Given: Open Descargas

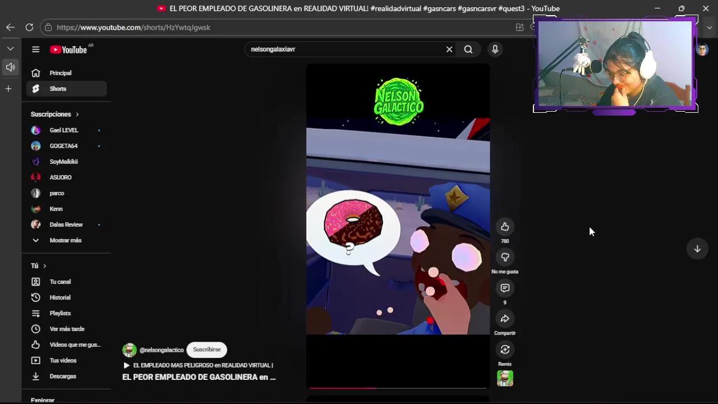Looking at the screenshot, I should [66, 376].
